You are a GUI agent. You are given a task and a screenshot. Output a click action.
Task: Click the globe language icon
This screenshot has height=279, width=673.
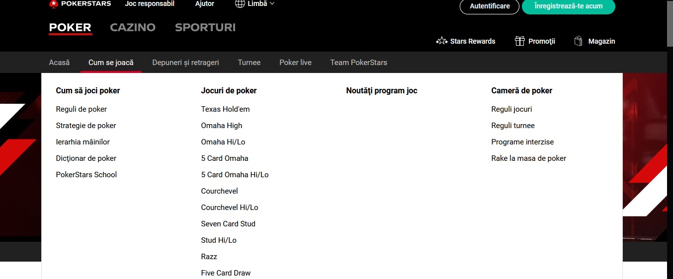coord(240,4)
